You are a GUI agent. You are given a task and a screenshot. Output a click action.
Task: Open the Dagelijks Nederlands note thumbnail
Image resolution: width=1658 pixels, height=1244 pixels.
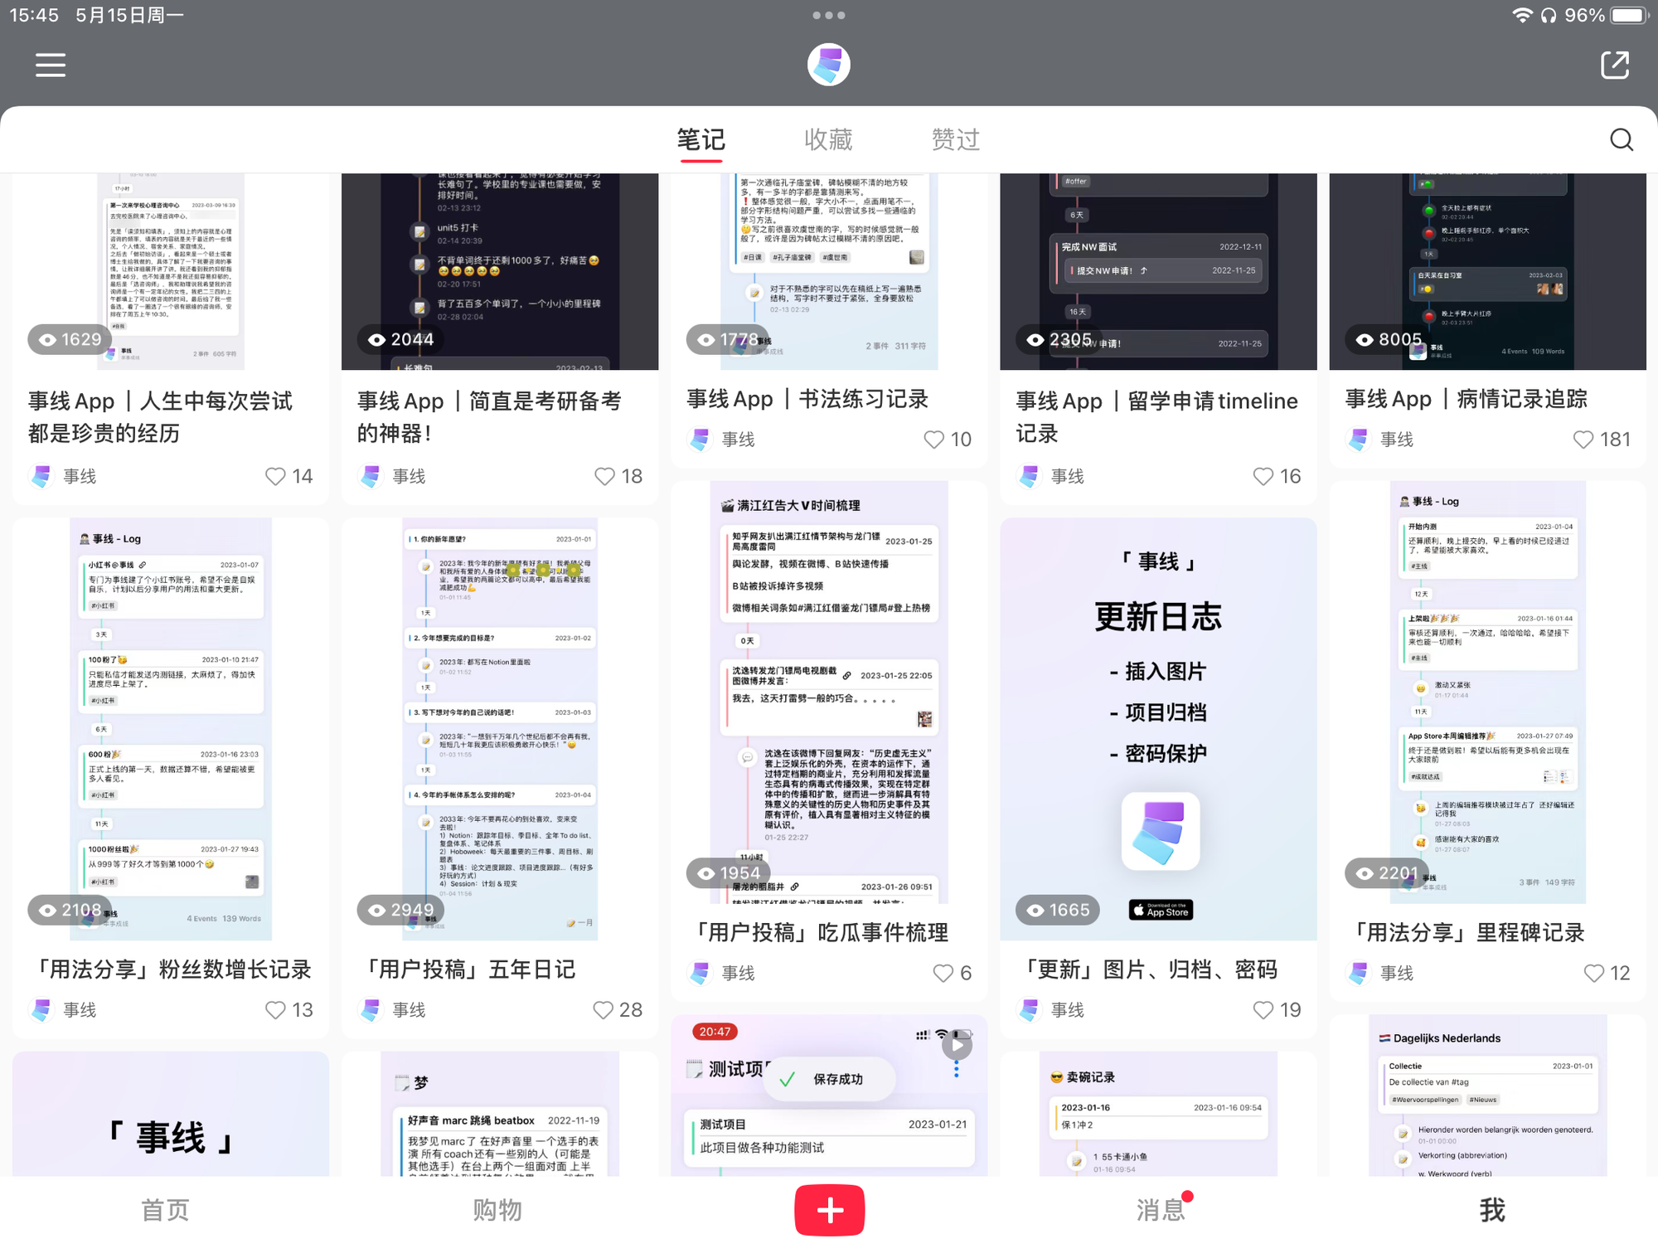1487,1095
